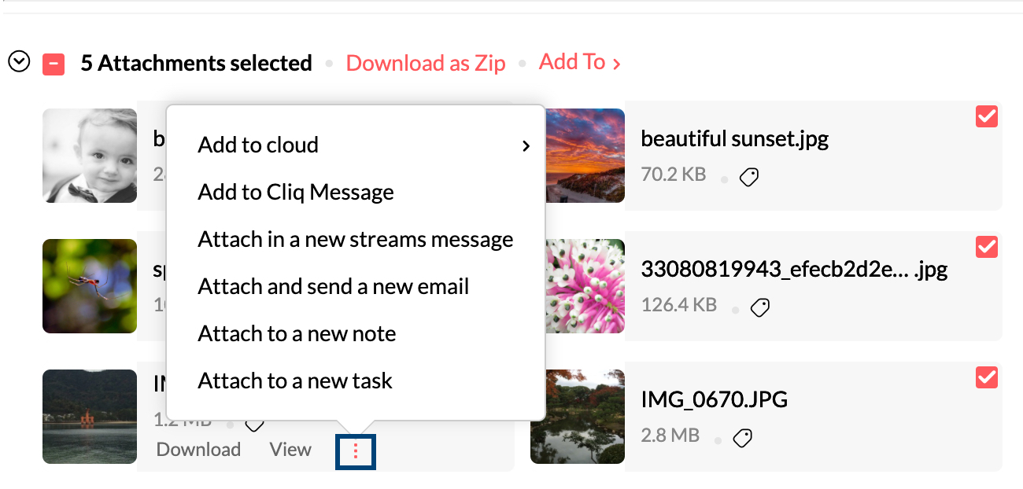Click the Download as Zip link
Viewport: 1023px width, 489px height.
(426, 63)
